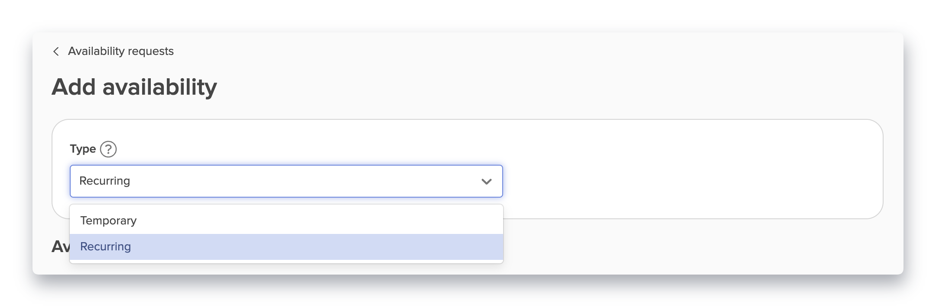The image size is (936, 307).
Task: Click the partially hidden Av heading
Action: click(x=60, y=246)
